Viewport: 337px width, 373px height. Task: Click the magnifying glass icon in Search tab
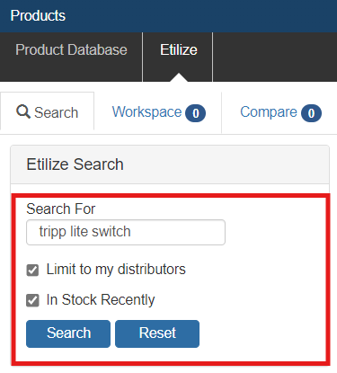pyautogui.click(x=23, y=111)
